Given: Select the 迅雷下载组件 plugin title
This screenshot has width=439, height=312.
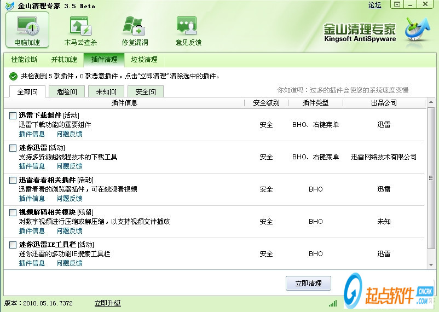Looking at the screenshot, I should tap(40, 115).
